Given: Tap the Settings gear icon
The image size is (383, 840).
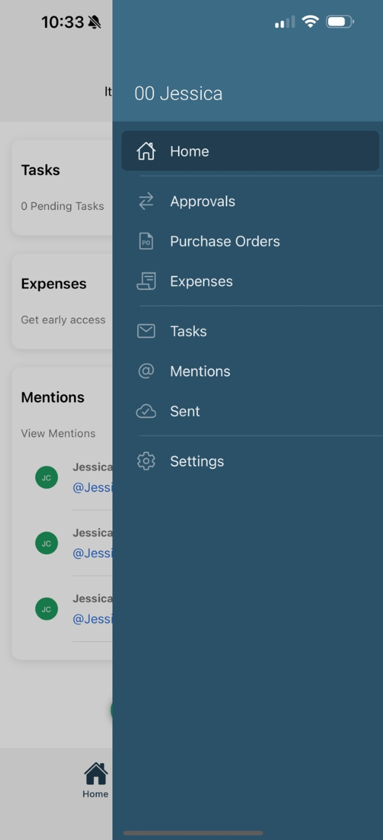Looking at the screenshot, I should point(146,461).
